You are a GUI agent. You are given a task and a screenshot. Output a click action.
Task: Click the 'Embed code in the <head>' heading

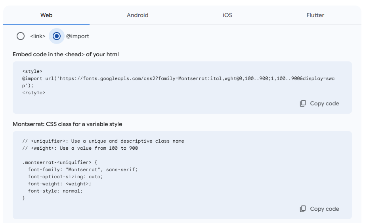pos(66,54)
